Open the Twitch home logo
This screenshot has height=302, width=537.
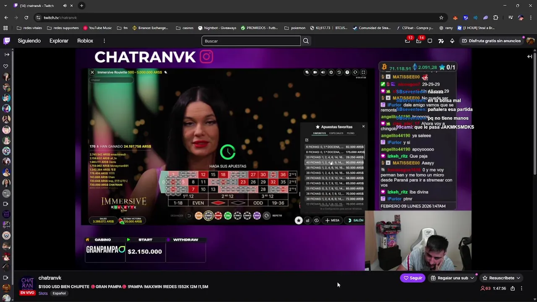pyautogui.click(x=7, y=41)
